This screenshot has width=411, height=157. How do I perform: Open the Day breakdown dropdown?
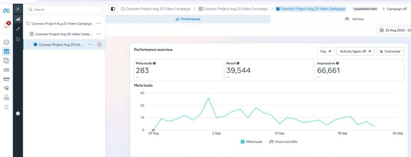[x=326, y=51]
